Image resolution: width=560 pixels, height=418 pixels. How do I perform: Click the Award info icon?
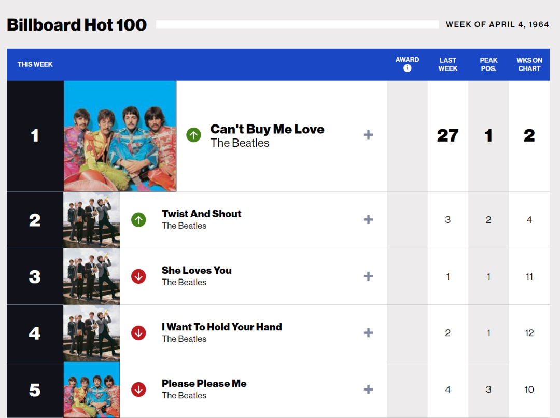[407, 68]
